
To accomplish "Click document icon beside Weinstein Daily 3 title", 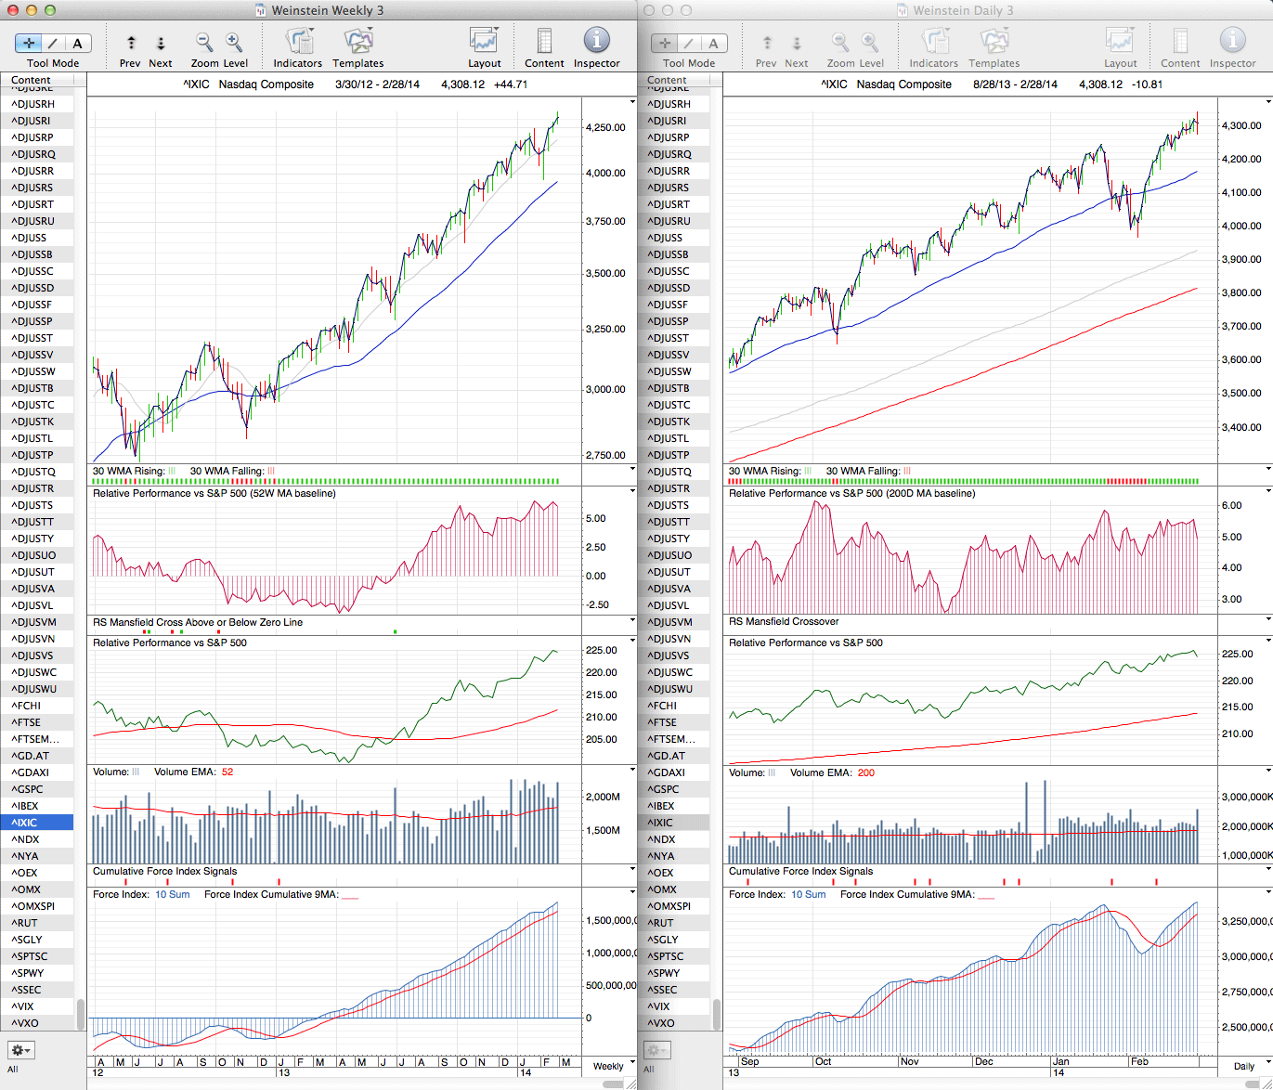I will click(902, 10).
